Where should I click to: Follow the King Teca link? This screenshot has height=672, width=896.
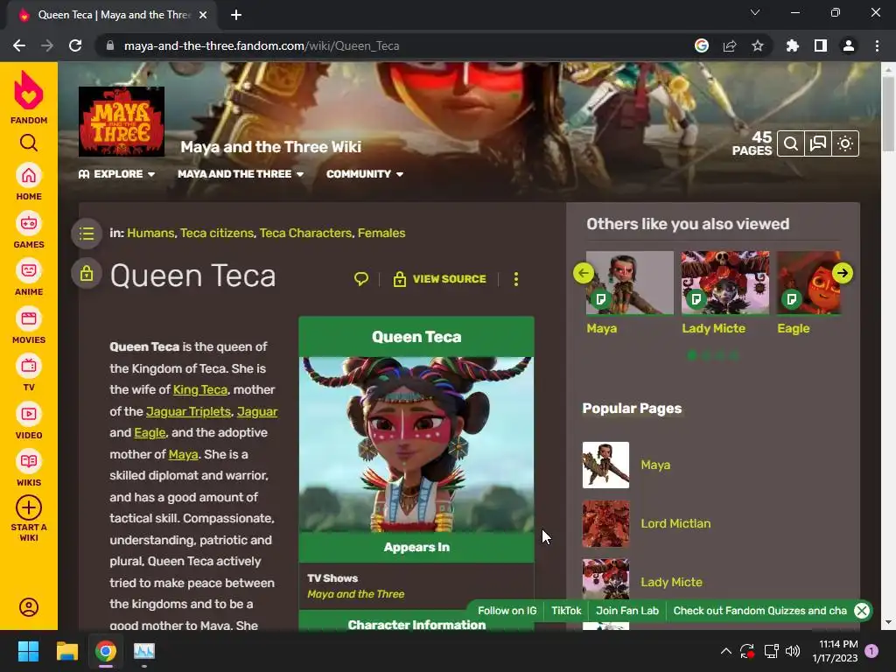coord(200,389)
